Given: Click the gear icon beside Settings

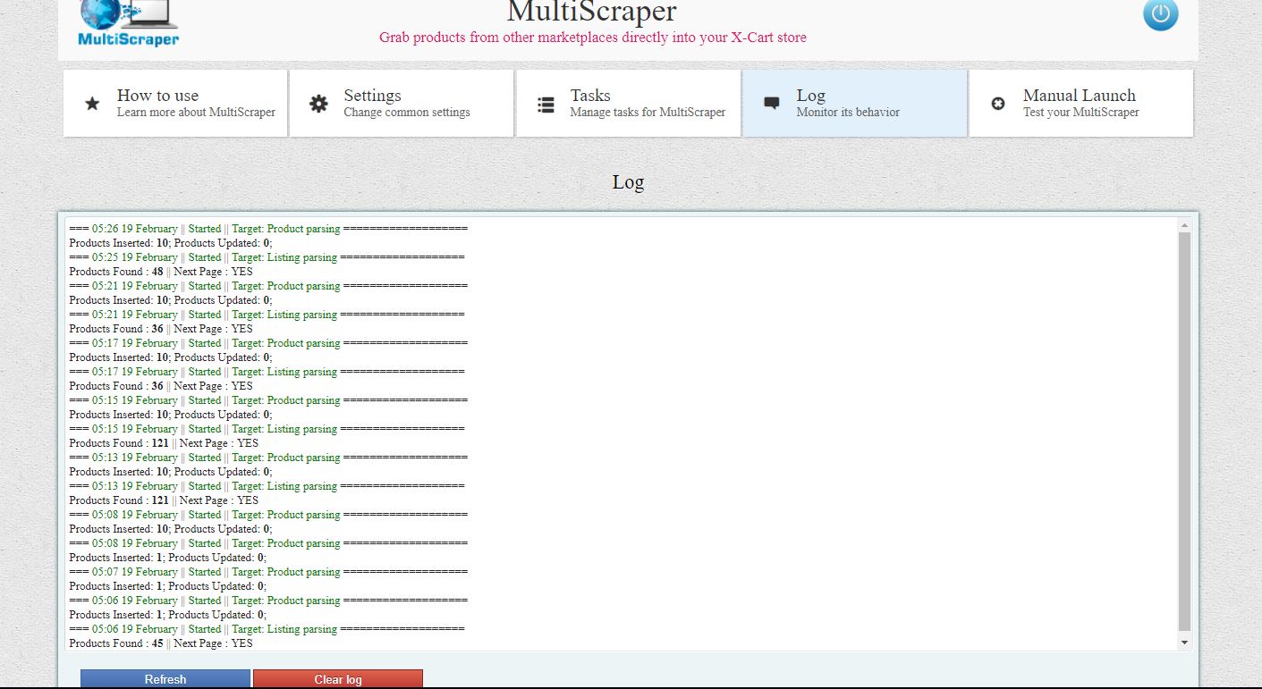Looking at the screenshot, I should [x=318, y=104].
